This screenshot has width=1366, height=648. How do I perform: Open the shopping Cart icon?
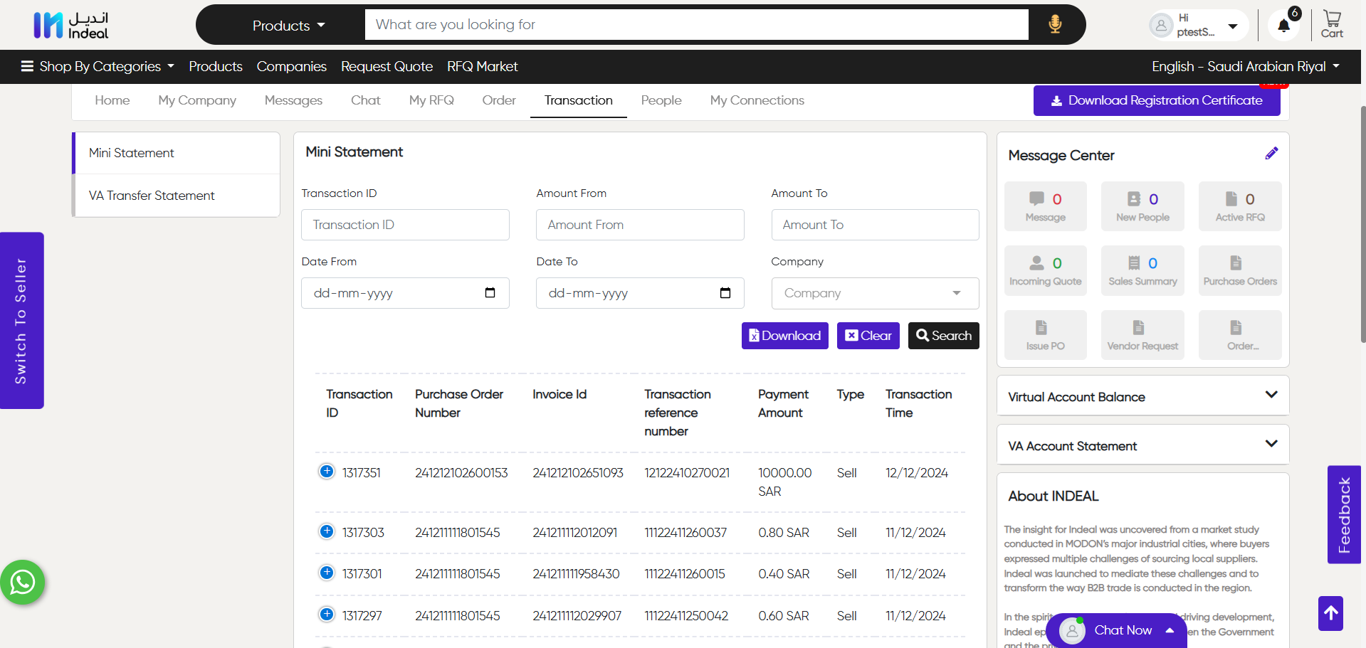(1331, 24)
